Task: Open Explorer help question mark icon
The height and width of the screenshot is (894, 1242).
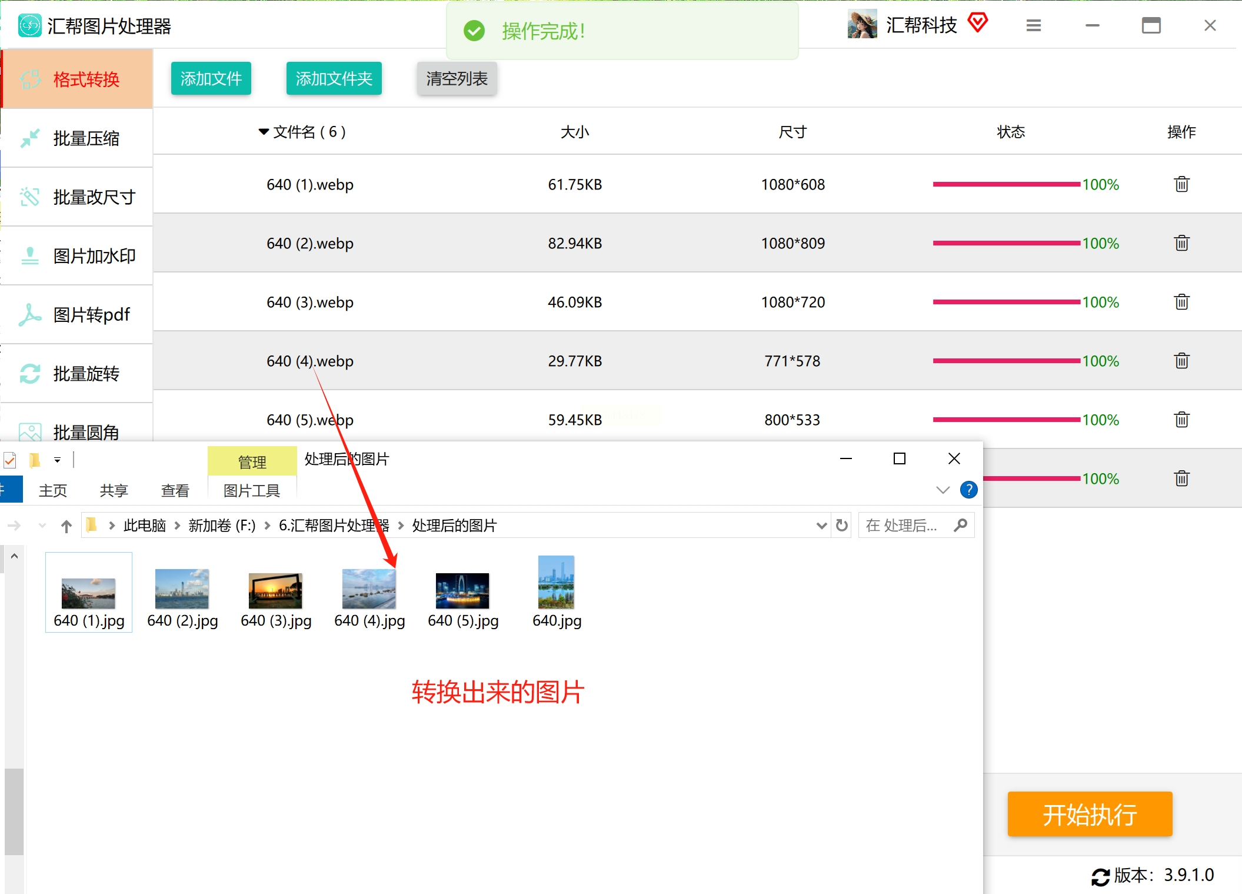Action: click(968, 490)
